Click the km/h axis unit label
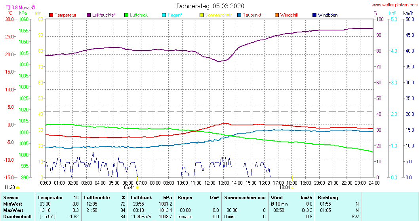Screen dimensions: 419x221 point(408,13)
